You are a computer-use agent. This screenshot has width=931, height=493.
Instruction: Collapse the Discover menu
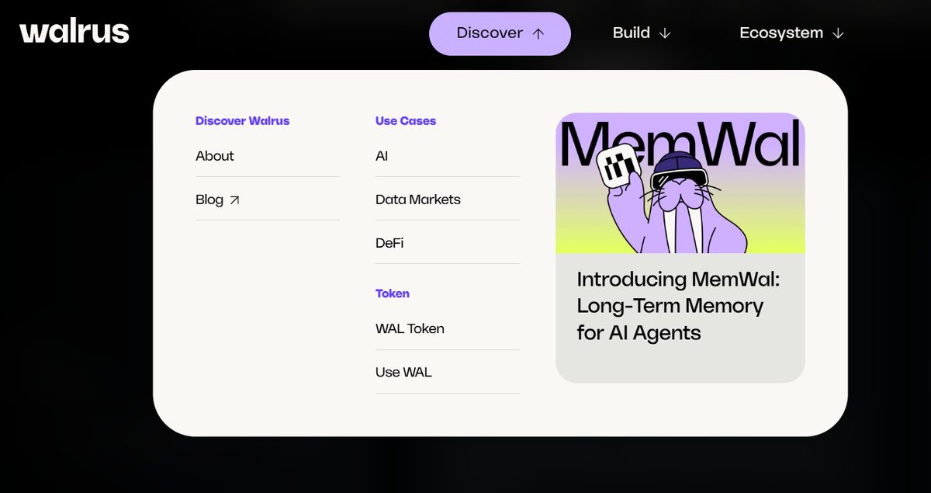coord(500,33)
